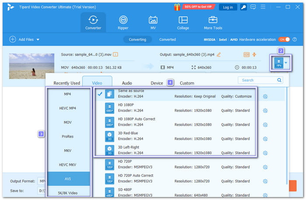Open More Tools toolbox
Viewport: 306px width, 200px height.
[x=213, y=22]
